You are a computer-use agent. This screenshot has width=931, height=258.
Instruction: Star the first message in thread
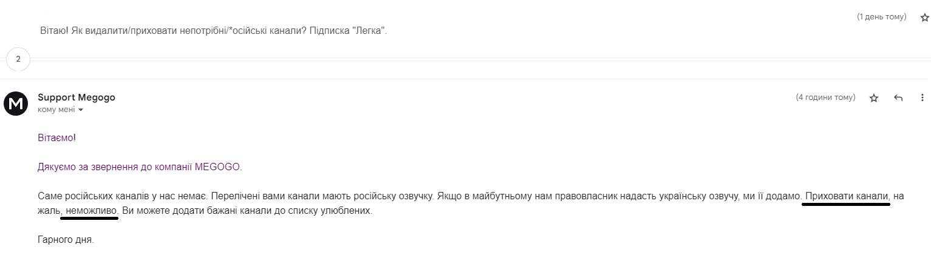coord(925,18)
